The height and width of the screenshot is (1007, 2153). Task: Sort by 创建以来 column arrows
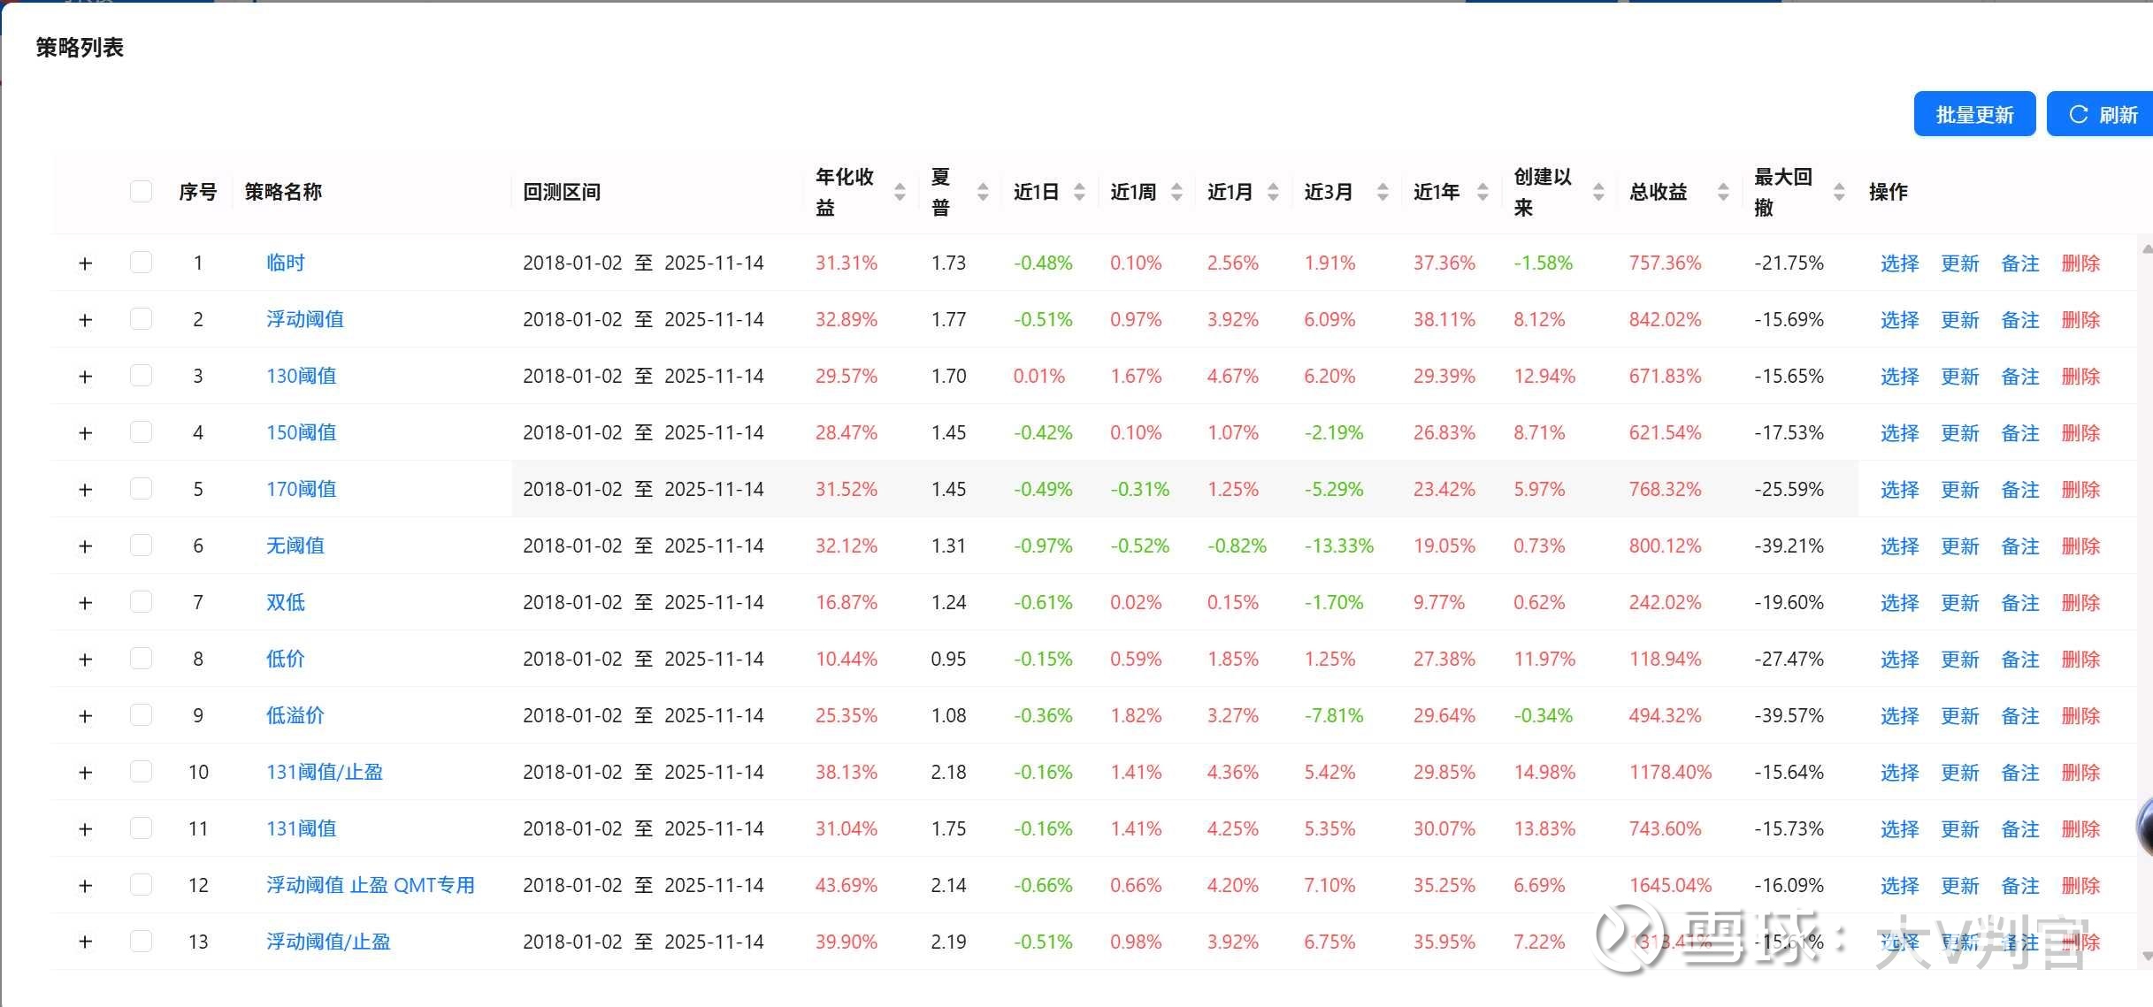pos(1598,192)
